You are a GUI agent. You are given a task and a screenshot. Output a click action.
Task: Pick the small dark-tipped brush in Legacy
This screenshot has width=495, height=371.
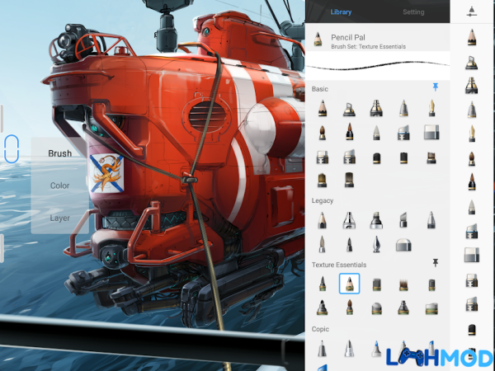pyautogui.click(x=349, y=245)
